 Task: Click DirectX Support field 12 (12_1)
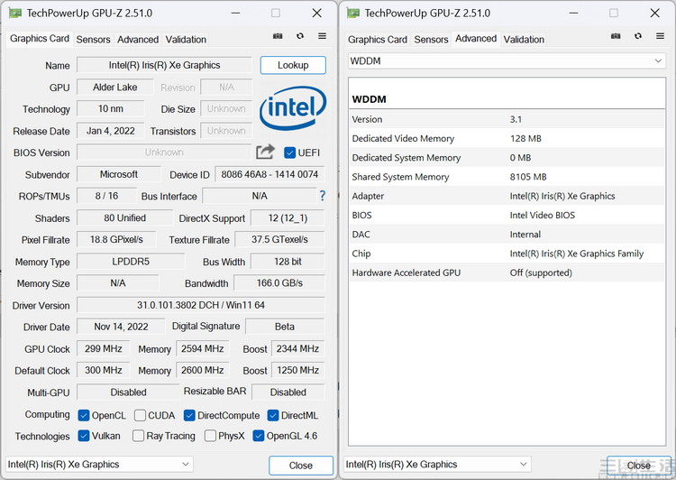point(288,218)
